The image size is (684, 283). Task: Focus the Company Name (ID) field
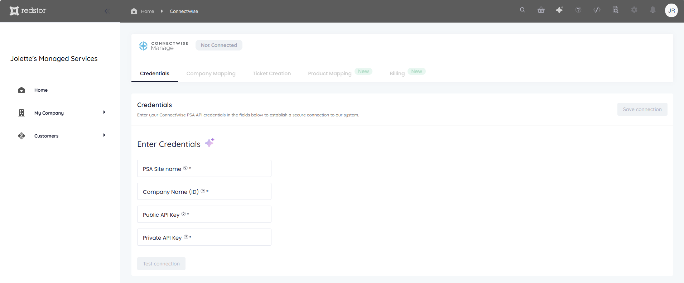pyautogui.click(x=204, y=191)
